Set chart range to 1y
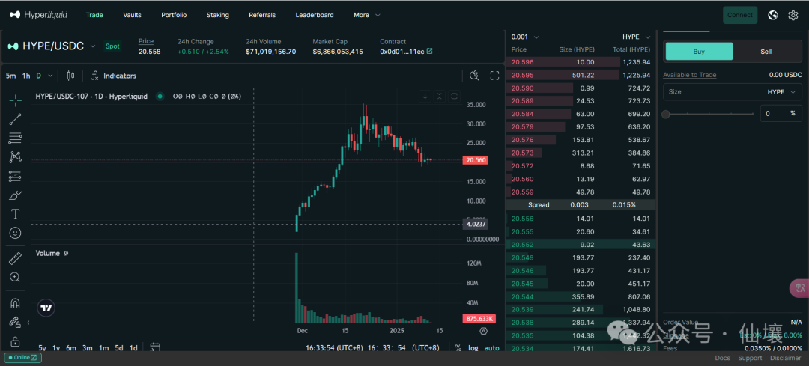This screenshot has width=809, height=366. (x=56, y=348)
